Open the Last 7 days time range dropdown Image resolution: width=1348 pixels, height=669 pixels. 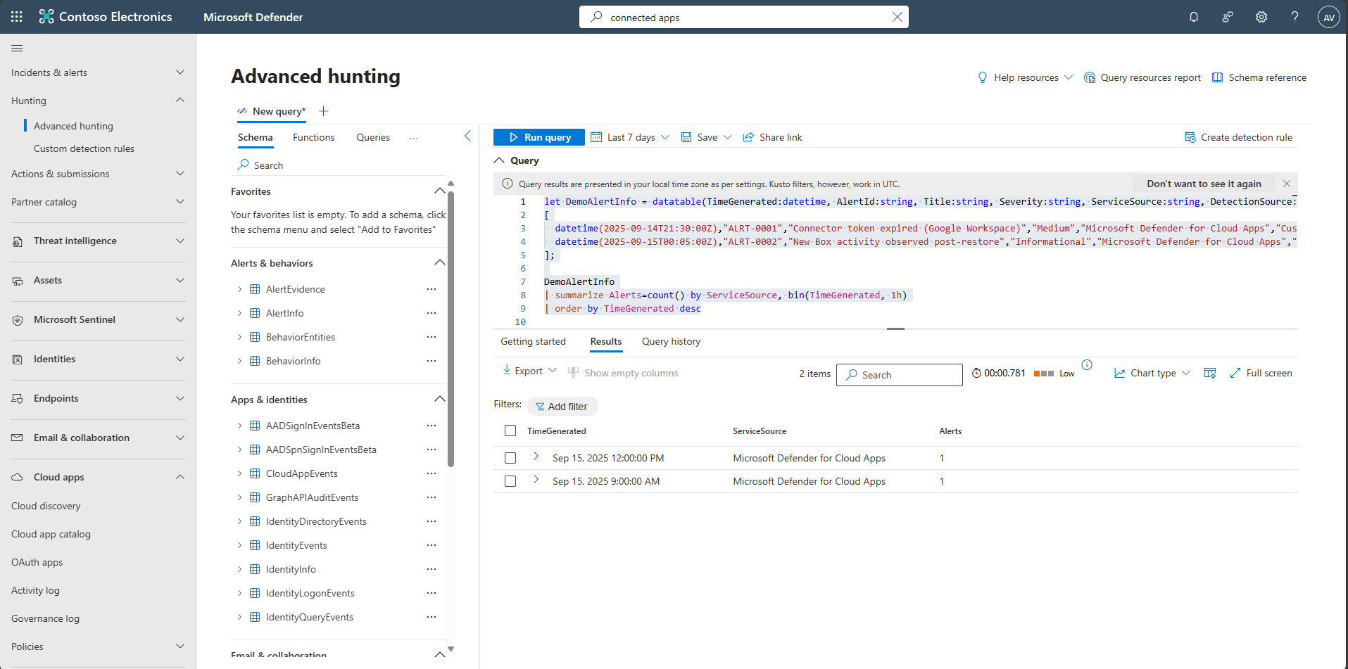tap(630, 137)
